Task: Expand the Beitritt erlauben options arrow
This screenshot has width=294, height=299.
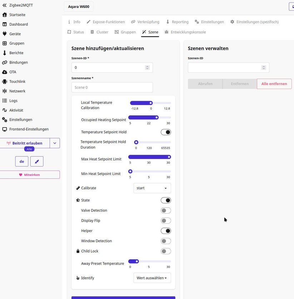Action: (x=54, y=143)
